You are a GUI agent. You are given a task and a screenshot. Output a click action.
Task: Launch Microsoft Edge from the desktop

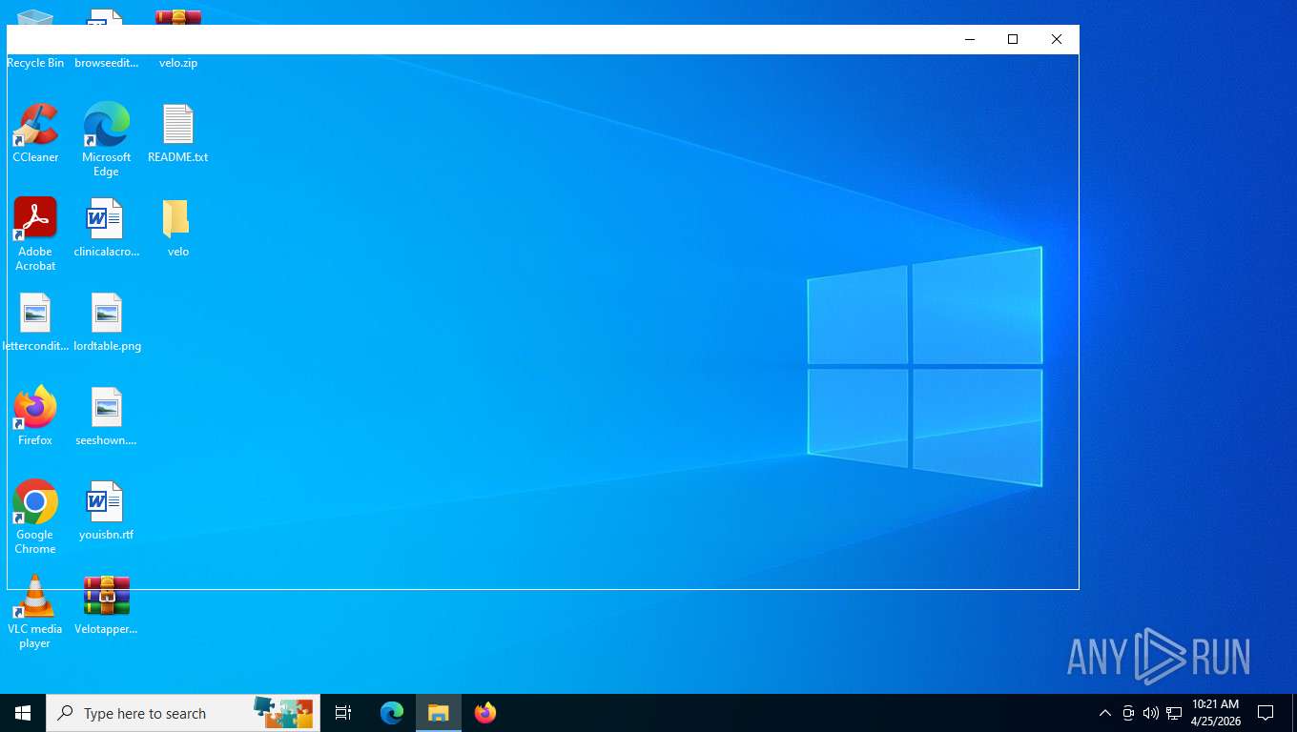coord(106,139)
